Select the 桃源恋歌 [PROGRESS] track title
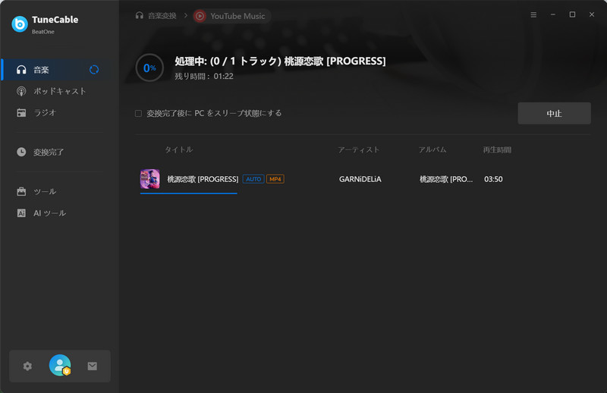607x393 pixels. pos(203,179)
